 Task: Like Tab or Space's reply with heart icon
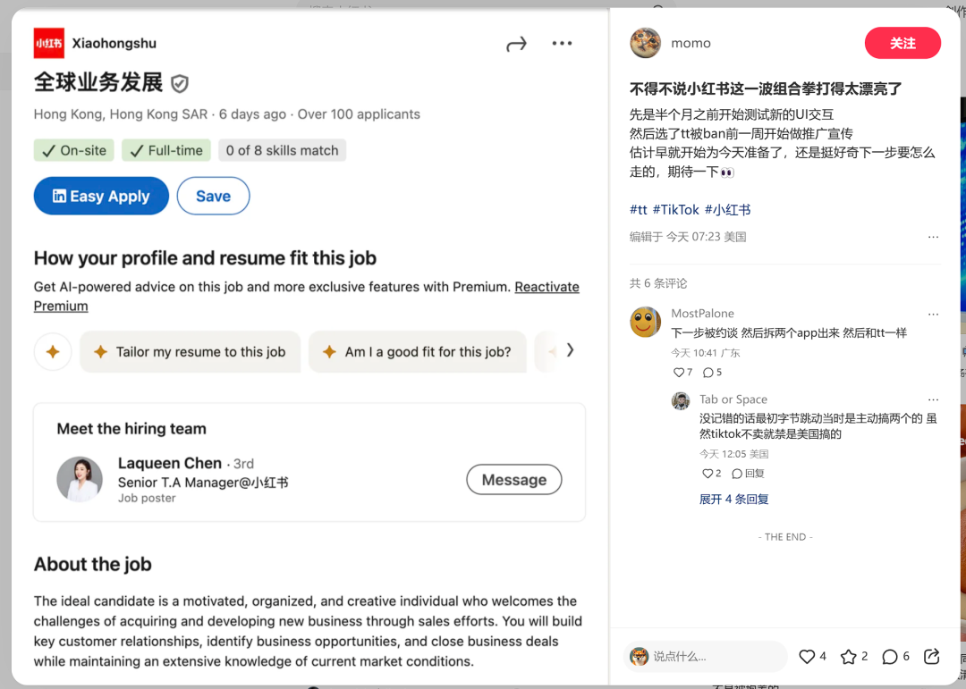click(x=708, y=474)
